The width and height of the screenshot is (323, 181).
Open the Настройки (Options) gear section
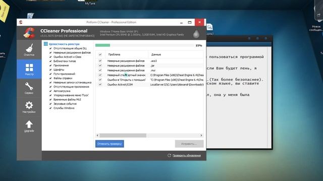(29, 107)
